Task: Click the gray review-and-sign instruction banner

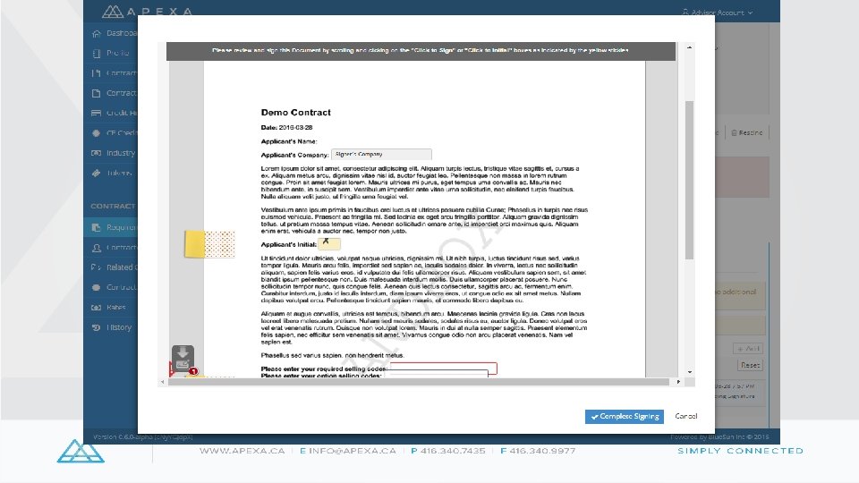Action: pyautogui.click(x=421, y=51)
